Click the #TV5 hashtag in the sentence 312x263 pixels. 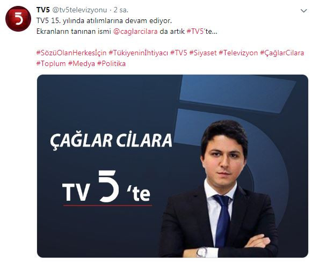195,31
